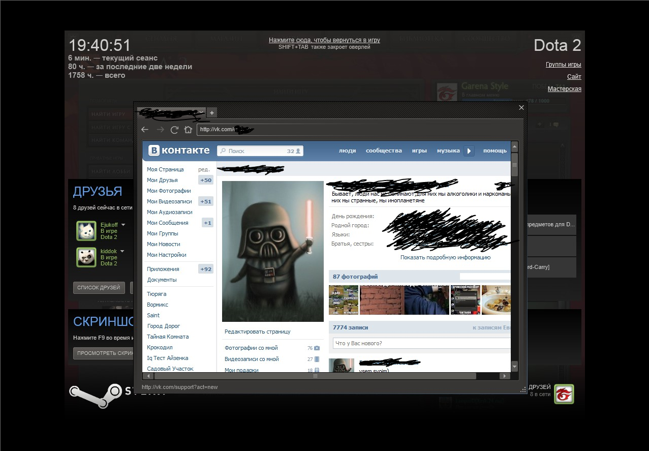
Task: Click the page's vertical scrollbar thumb
Action: coord(514,168)
